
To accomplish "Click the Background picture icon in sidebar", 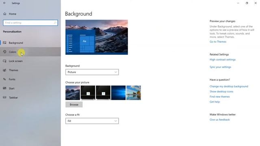I will [x=4, y=43].
